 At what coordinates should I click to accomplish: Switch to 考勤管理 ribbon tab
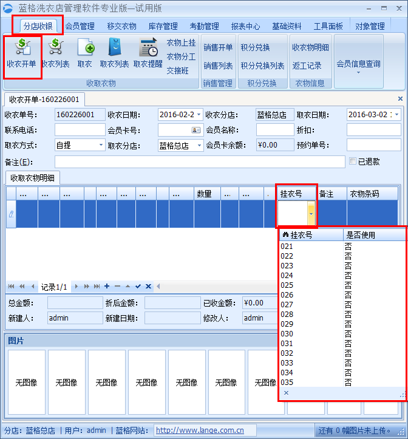click(x=204, y=26)
